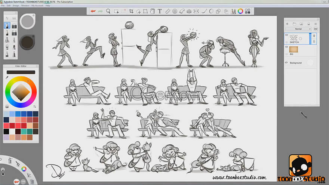Choose the rectangular Select tool
Viewport: 329px width, 185px height.
coord(116,11)
